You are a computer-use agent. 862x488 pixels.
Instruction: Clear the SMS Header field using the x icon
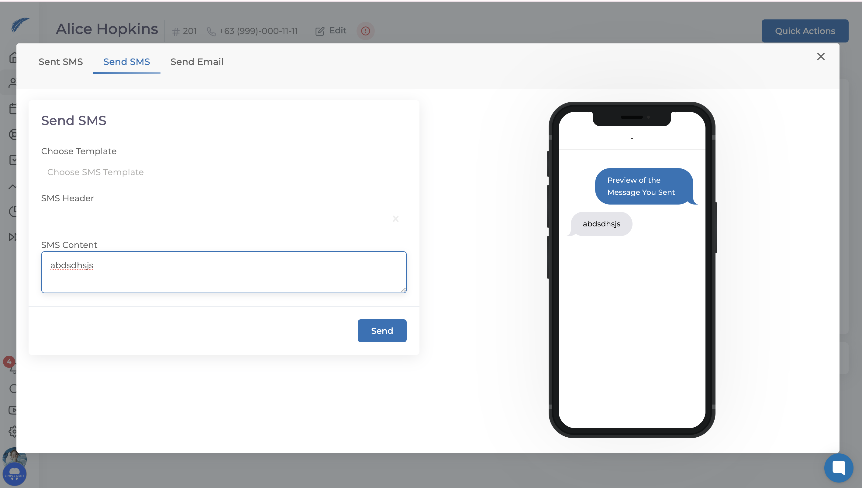[x=395, y=219]
